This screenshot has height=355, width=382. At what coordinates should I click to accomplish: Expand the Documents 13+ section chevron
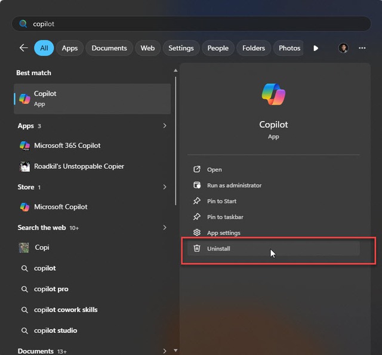[165, 351]
